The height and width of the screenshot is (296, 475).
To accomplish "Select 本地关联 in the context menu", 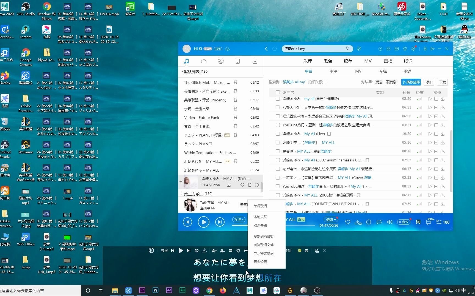I will [x=260, y=217].
